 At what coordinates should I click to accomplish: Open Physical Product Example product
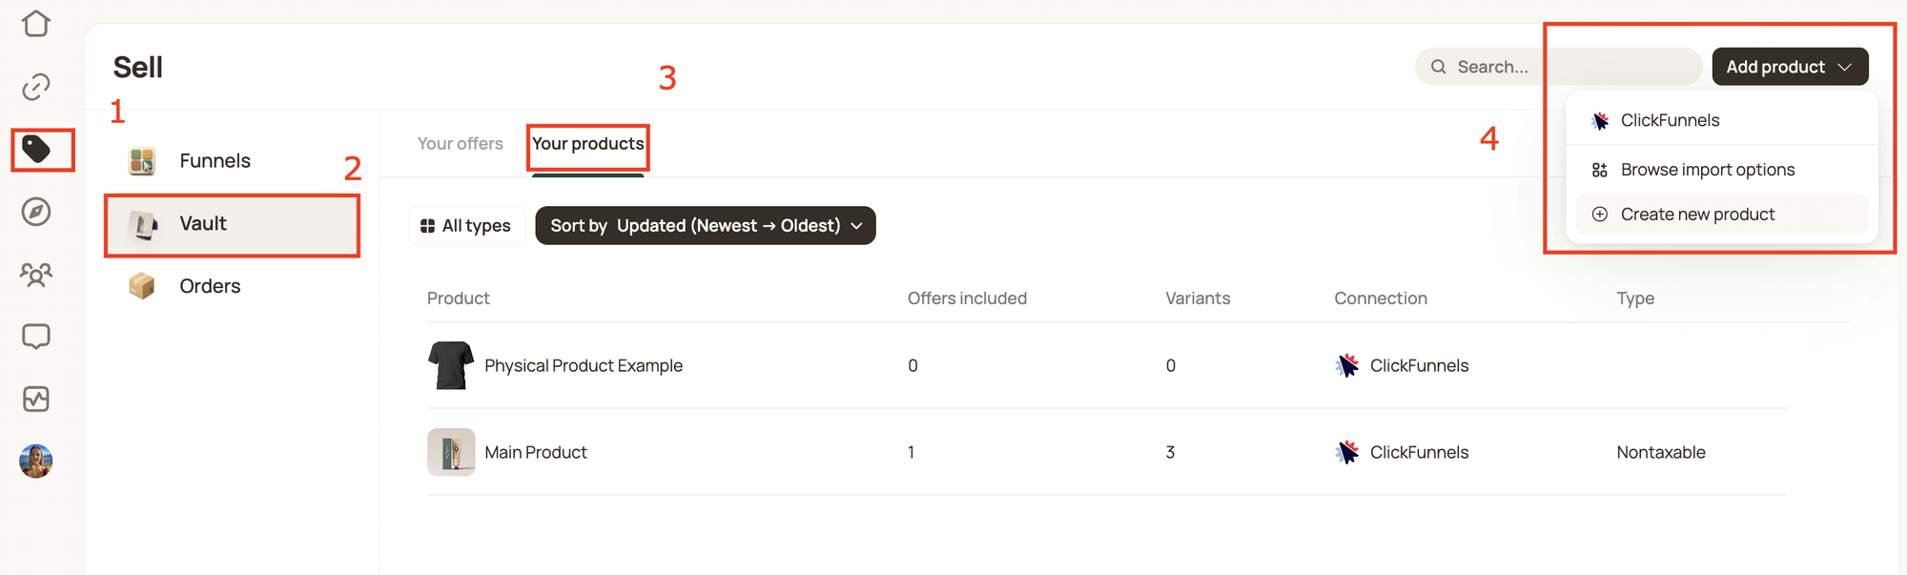coord(584,366)
